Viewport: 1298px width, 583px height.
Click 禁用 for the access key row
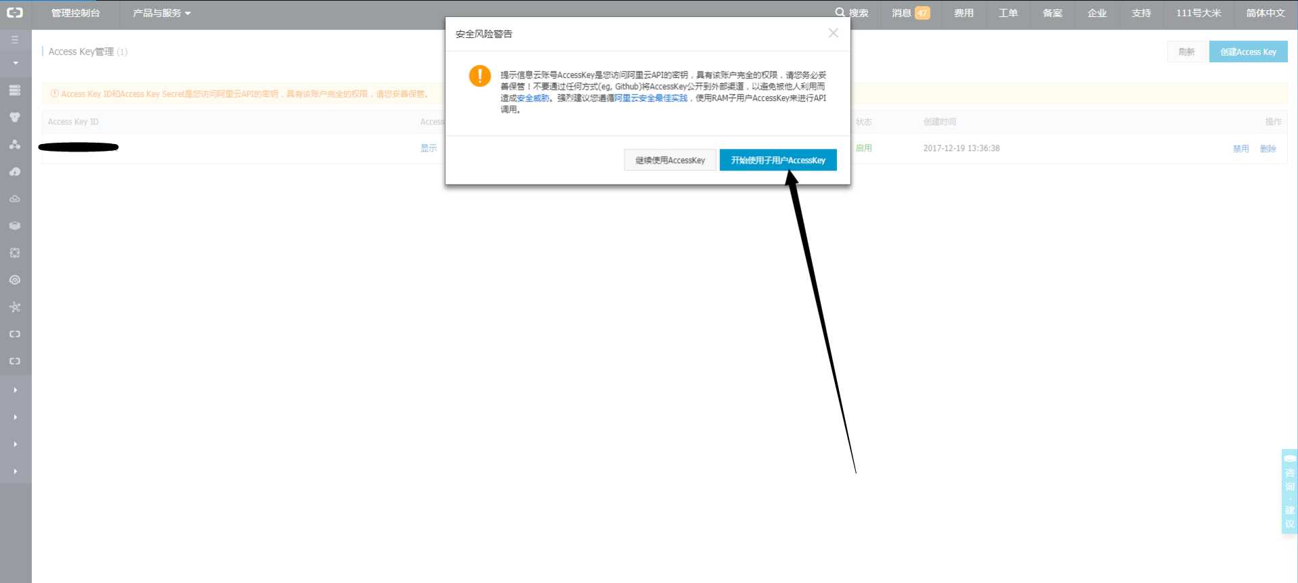pos(1241,149)
